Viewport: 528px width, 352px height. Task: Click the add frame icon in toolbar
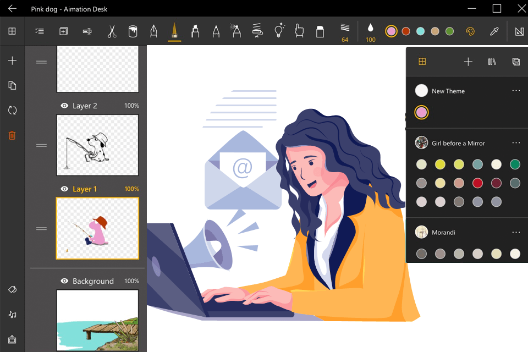[x=63, y=31]
